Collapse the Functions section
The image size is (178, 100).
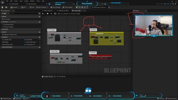tap(1, 22)
